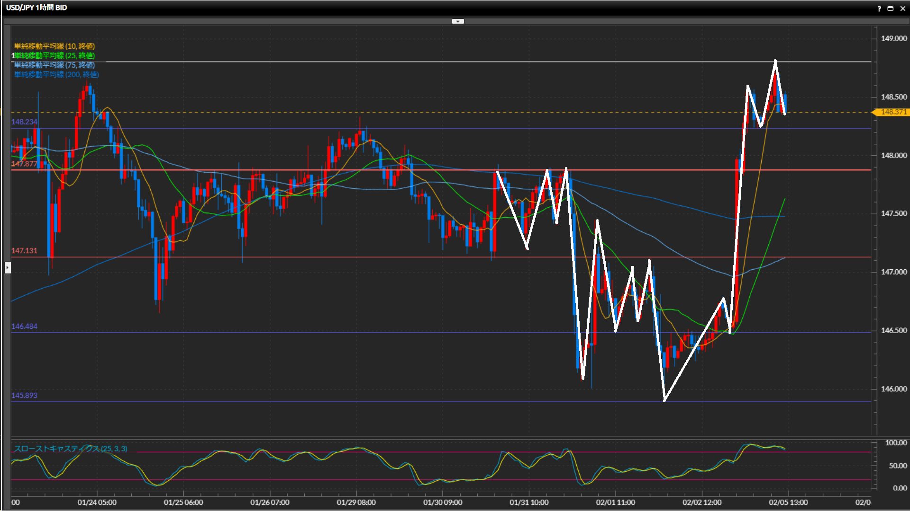This screenshot has width=910, height=511.
Task: Click the 149.000 price scale label
Action: pyautogui.click(x=893, y=38)
